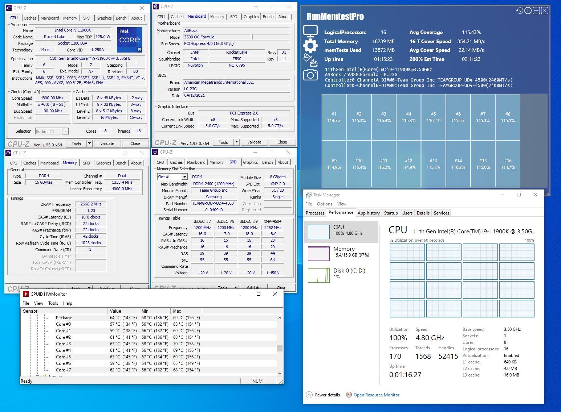The image size is (561, 412).
Task: Switch to Processes tab in Task Manager
Action: point(315,213)
